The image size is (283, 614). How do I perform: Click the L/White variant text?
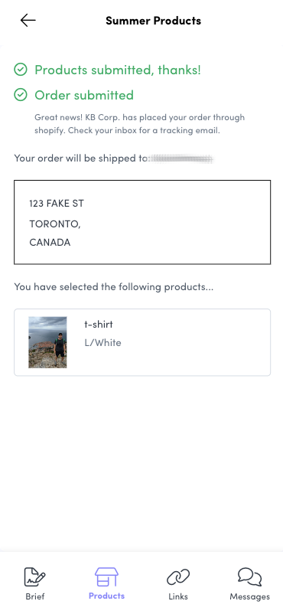(103, 343)
